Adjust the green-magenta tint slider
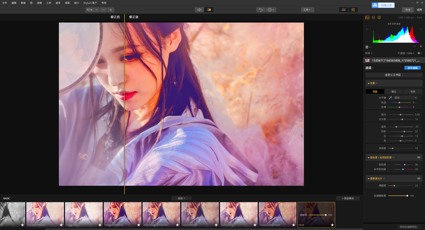This screenshot has height=230, width=425. pos(399,107)
